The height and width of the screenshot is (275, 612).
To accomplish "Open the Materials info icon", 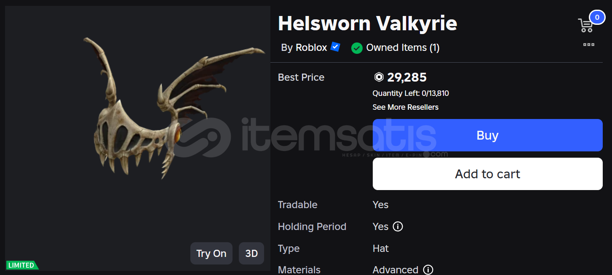I will pos(428,270).
